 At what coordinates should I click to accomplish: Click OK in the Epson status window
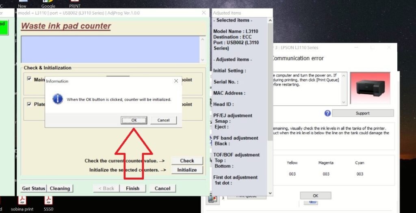click(315, 196)
